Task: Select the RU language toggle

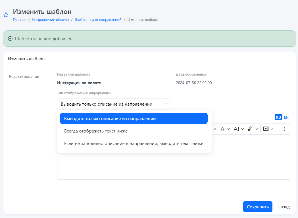Action: (x=278, y=117)
